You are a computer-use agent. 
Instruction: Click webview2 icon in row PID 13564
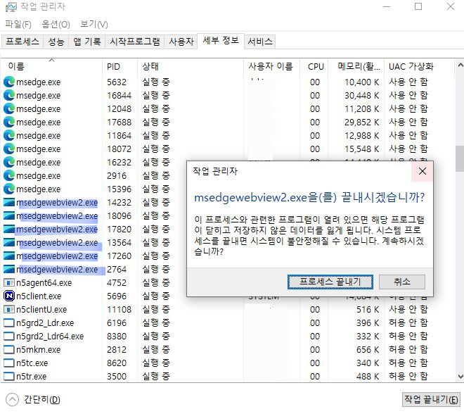coord(9,242)
